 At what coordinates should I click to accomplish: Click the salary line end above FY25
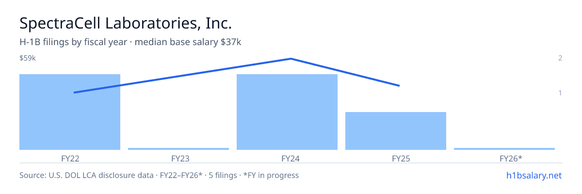(x=399, y=86)
